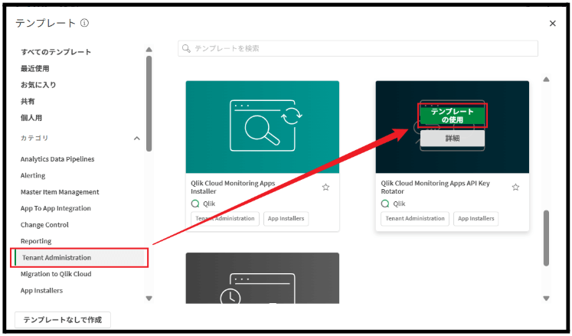Favorite the Qlik Cloud Monitoring Apps Installer template
The height and width of the screenshot is (336, 572).
pyautogui.click(x=325, y=187)
